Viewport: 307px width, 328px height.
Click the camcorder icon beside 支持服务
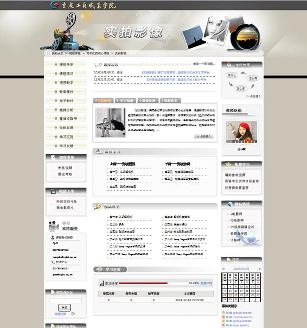[54, 226]
